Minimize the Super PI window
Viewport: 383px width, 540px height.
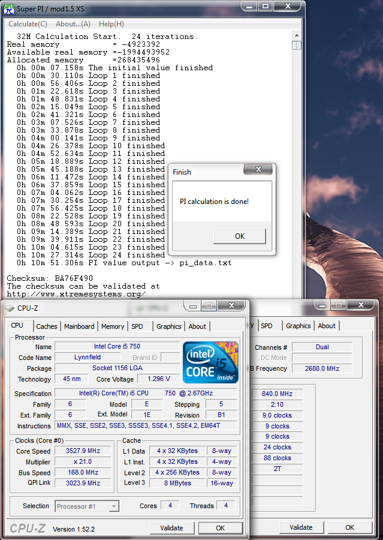click(250, 6)
